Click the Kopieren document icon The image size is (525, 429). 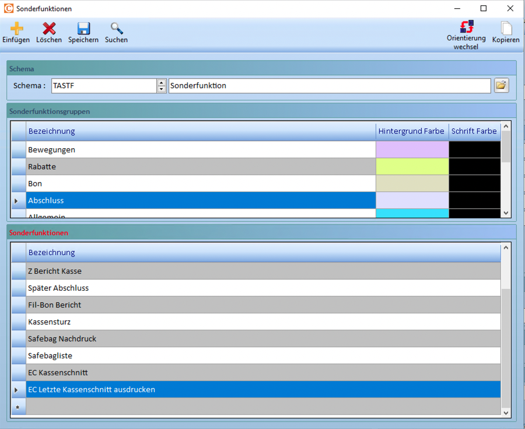[x=506, y=28]
